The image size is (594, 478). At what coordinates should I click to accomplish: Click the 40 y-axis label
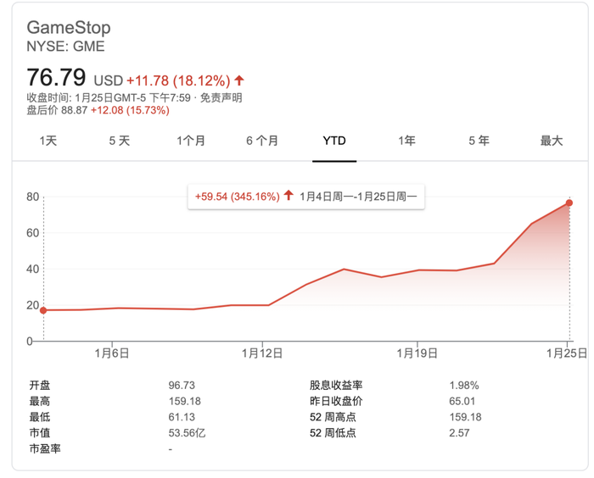coord(32,270)
